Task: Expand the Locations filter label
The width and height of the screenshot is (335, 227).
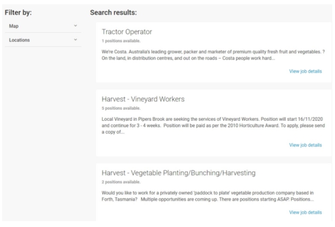Action: tap(19, 40)
